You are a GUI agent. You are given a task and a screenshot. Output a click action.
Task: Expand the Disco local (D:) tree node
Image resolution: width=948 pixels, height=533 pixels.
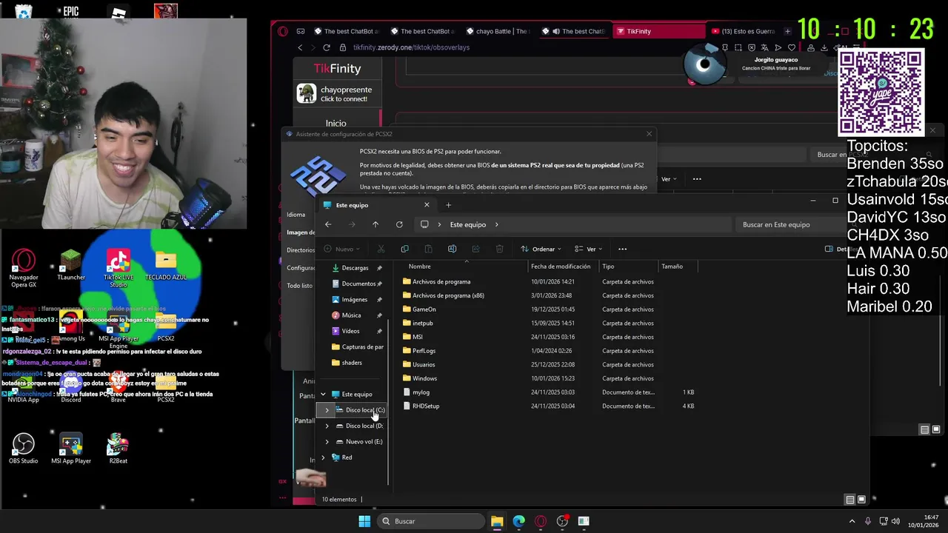pyautogui.click(x=327, y=426)
